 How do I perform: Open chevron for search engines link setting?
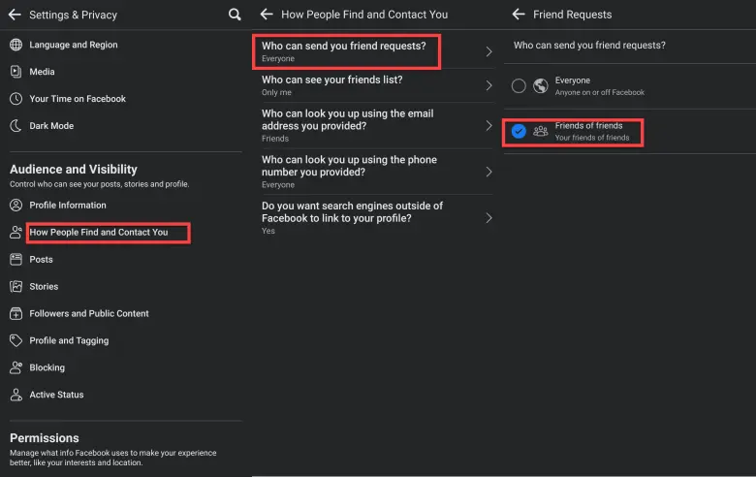[x=488, y=218]
